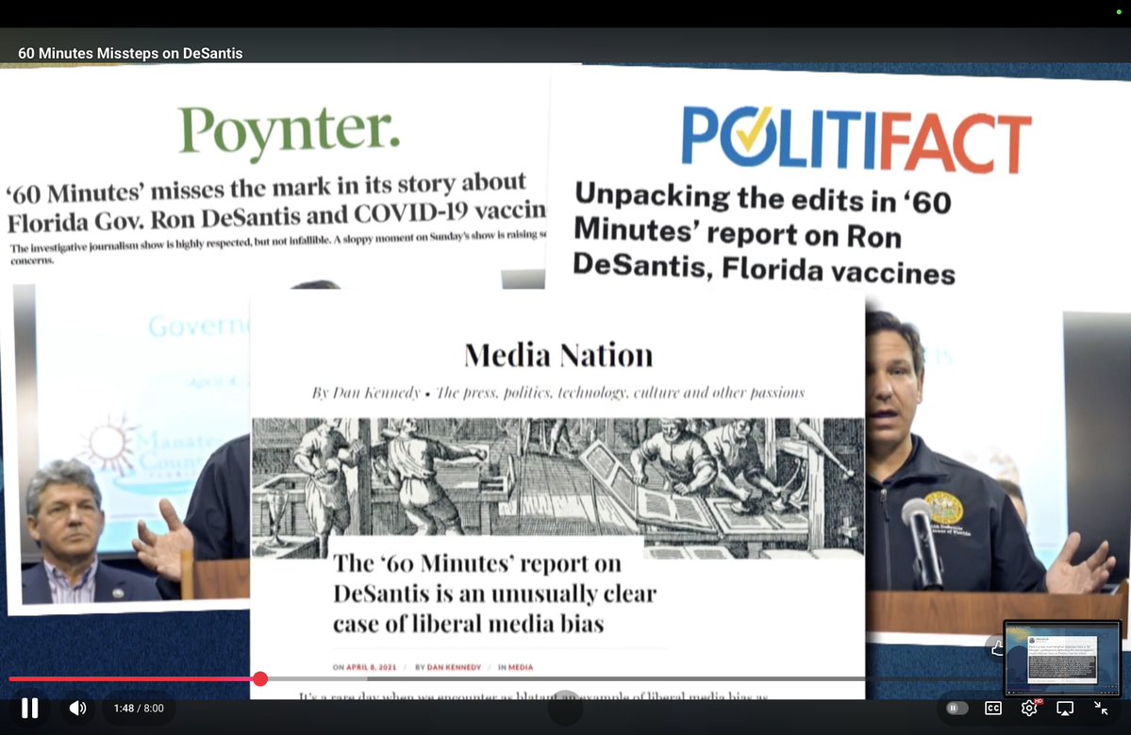This screenshot has width=1131, height=735.
Task: Mute the video with the speaker icon
Action: click(x=78, y=709)
